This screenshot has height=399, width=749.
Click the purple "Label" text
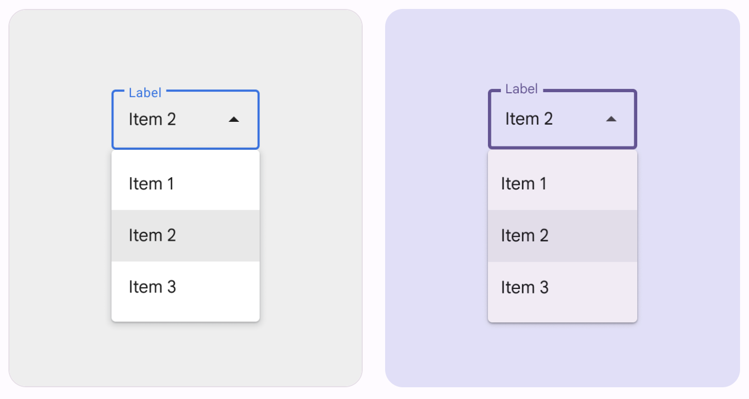521,89
